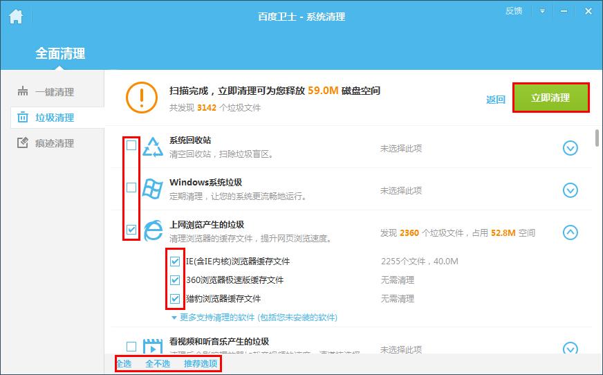Viewport: 603px width, 375px height.
Task: Click the Internet Explorer icon for 上网浏览产生的垃圾
Action: (153, 231)
